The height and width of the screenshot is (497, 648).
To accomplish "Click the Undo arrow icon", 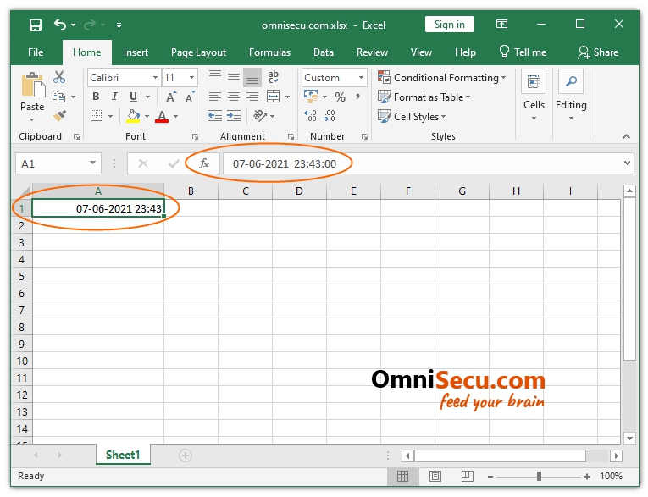I will point(60,25).
